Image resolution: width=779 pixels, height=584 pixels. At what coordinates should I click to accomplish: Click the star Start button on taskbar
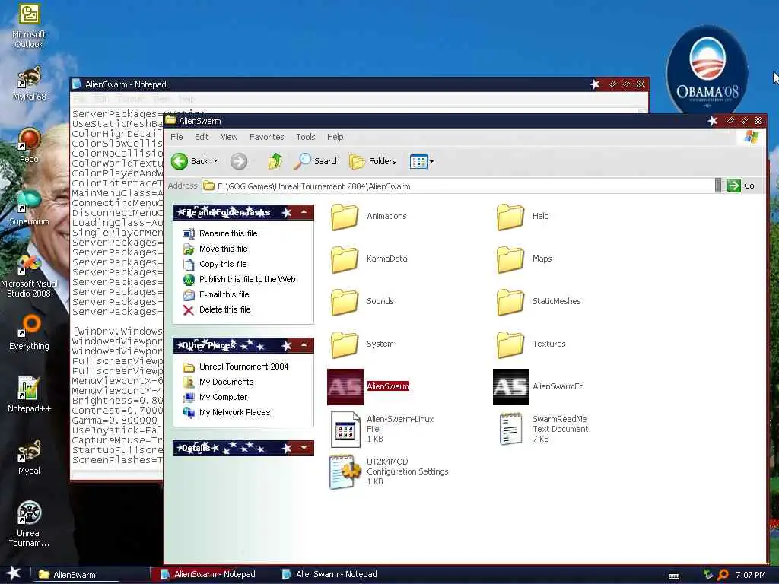pyautogui.click(x=14, y=573)
